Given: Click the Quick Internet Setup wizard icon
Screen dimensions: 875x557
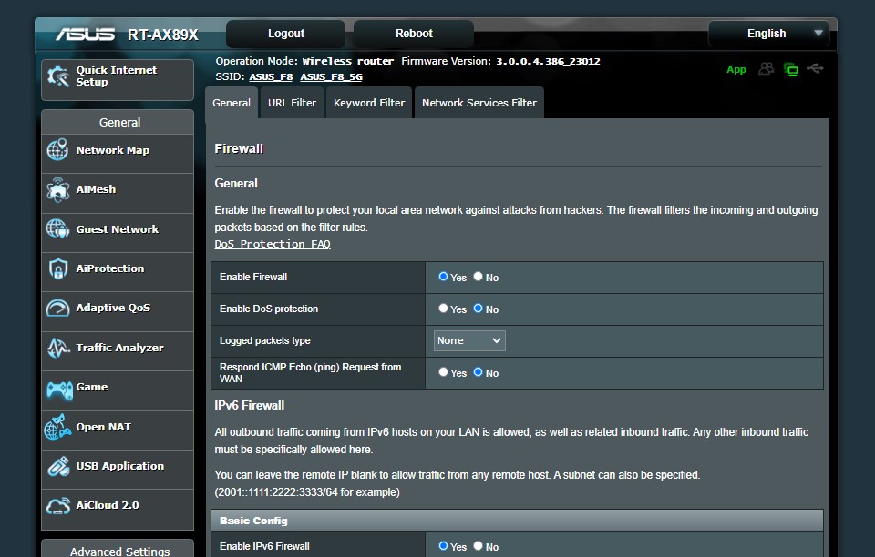Looking at the screenshot, I should [58, 76].
